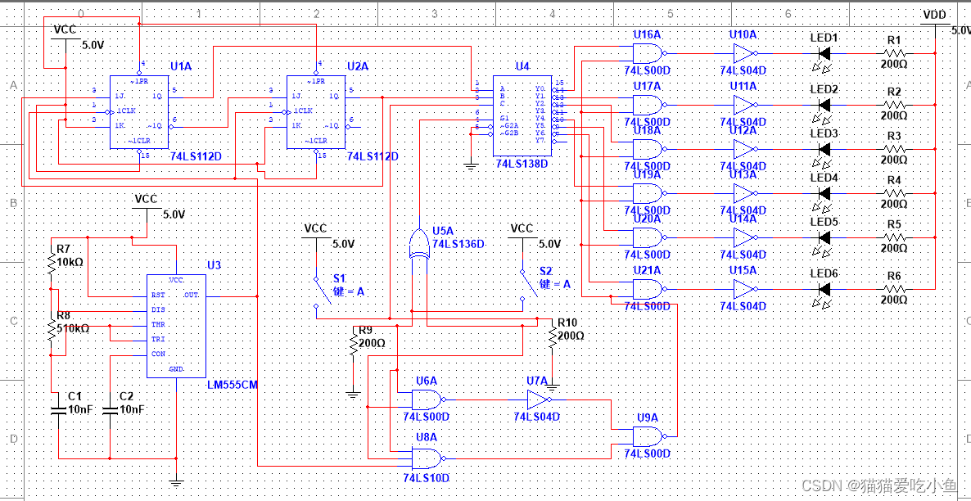This screenshot has height=501, width=971.
Task: Select the U12A inverter symbol
Action: pos(746,149)
